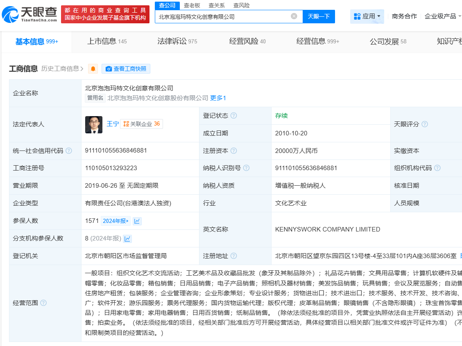462x346 pixels.
Task: Open the 参保人数 trend chart icon
Action: (137, 221)
